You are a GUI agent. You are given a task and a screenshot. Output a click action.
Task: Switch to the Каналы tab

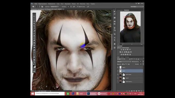122,57
